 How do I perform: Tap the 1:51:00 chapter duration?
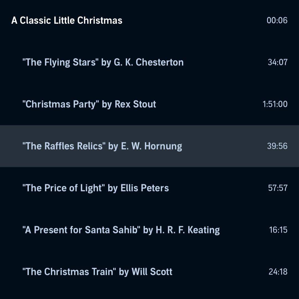[x=275, y=104]
